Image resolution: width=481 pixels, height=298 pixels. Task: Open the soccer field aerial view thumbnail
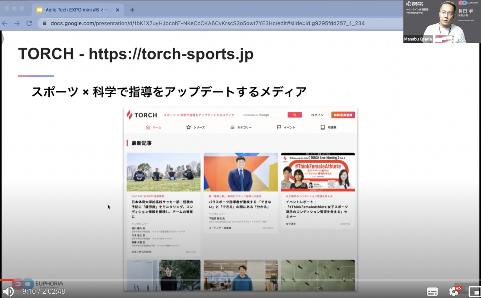point(318,275)
